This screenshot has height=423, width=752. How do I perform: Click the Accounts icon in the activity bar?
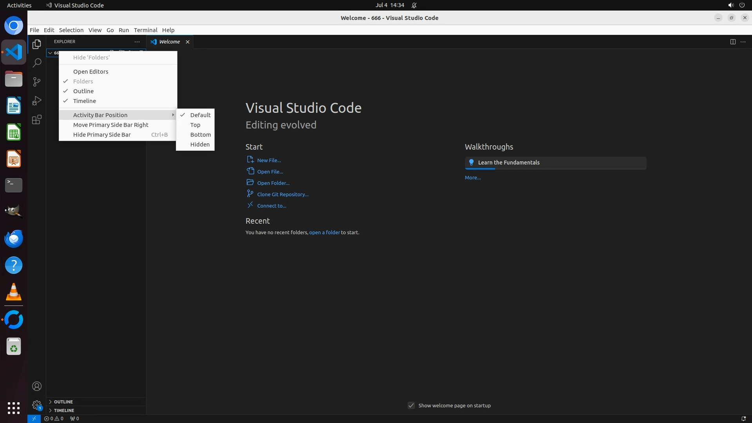coord(37,387)
